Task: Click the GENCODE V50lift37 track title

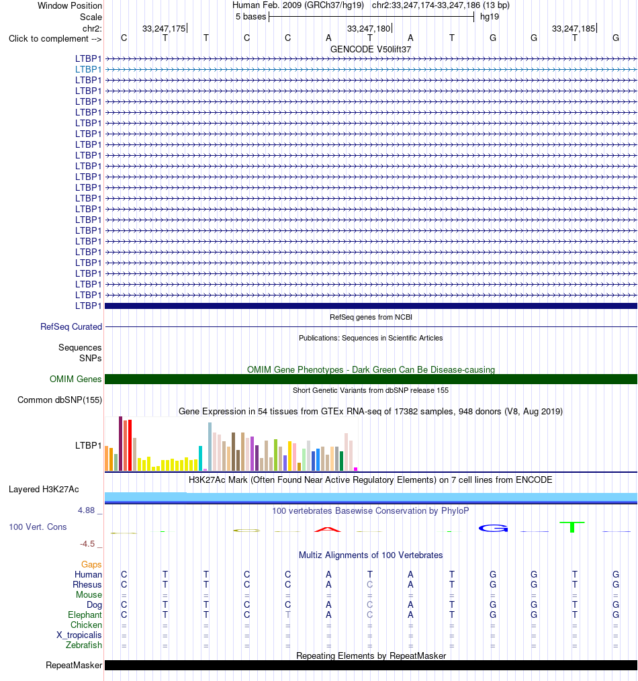Action: coord(371,50)
